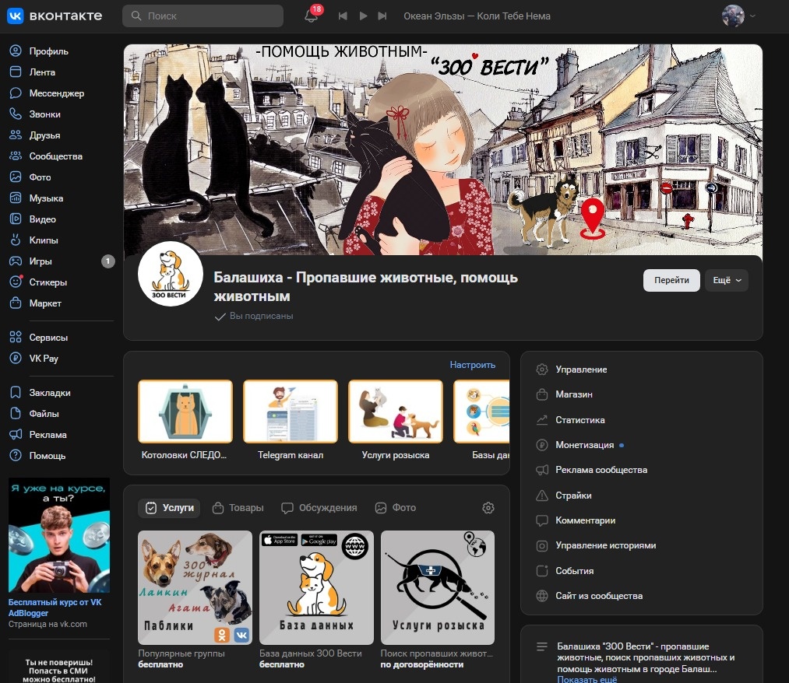Switch to the Обсуждения tab
Image resolution: width=789 pixels, height=683 pixels.
click(319, 508)
